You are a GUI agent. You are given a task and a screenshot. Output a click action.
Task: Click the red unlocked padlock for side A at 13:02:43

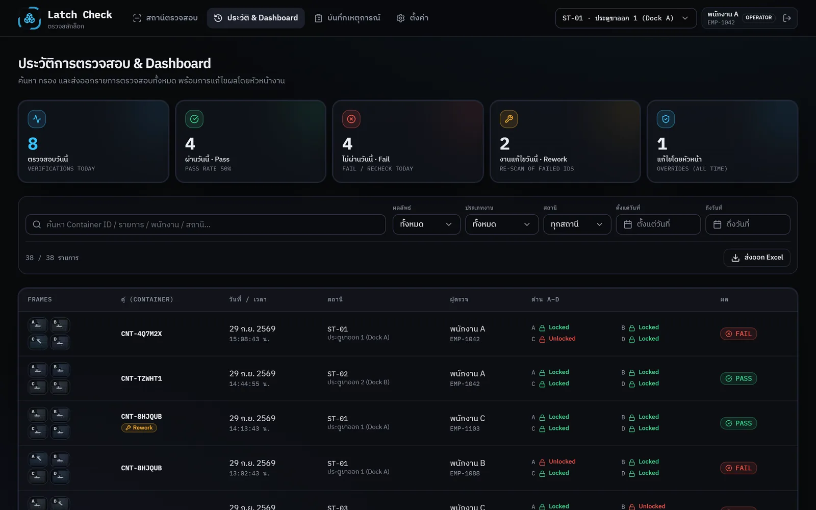click(x=542, y=462)
